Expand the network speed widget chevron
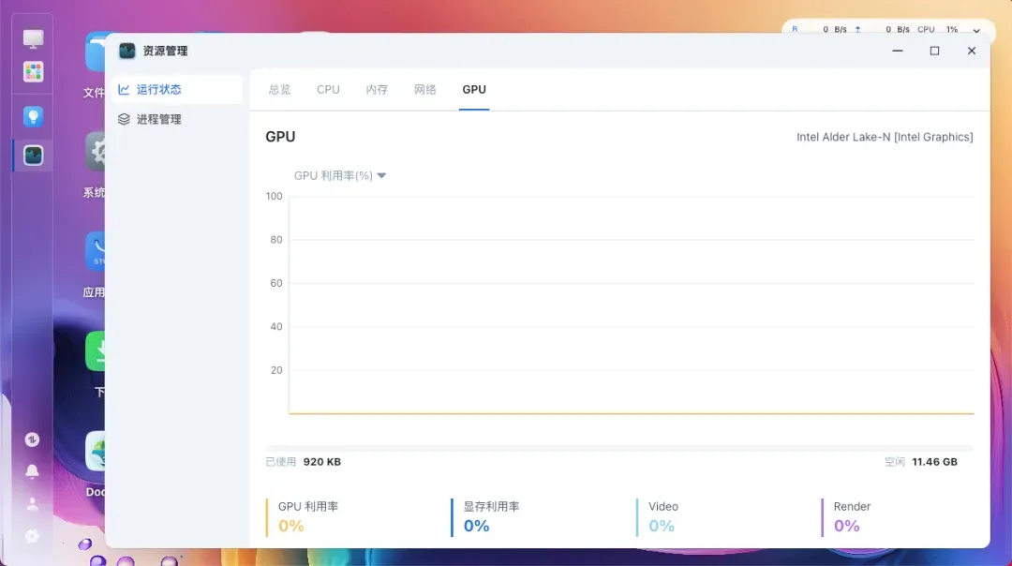Screen dimensions: 1012x566 [977, 30]
